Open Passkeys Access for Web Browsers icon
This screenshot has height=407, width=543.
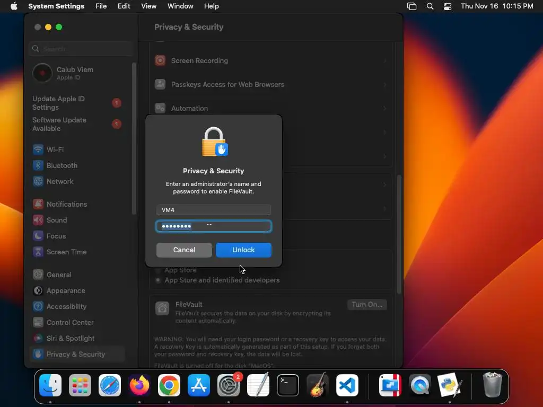point(160,84)
